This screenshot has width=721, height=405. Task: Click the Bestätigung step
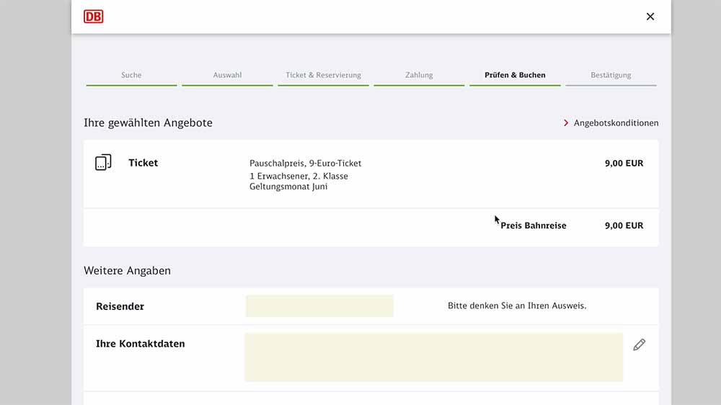point(611,75)
